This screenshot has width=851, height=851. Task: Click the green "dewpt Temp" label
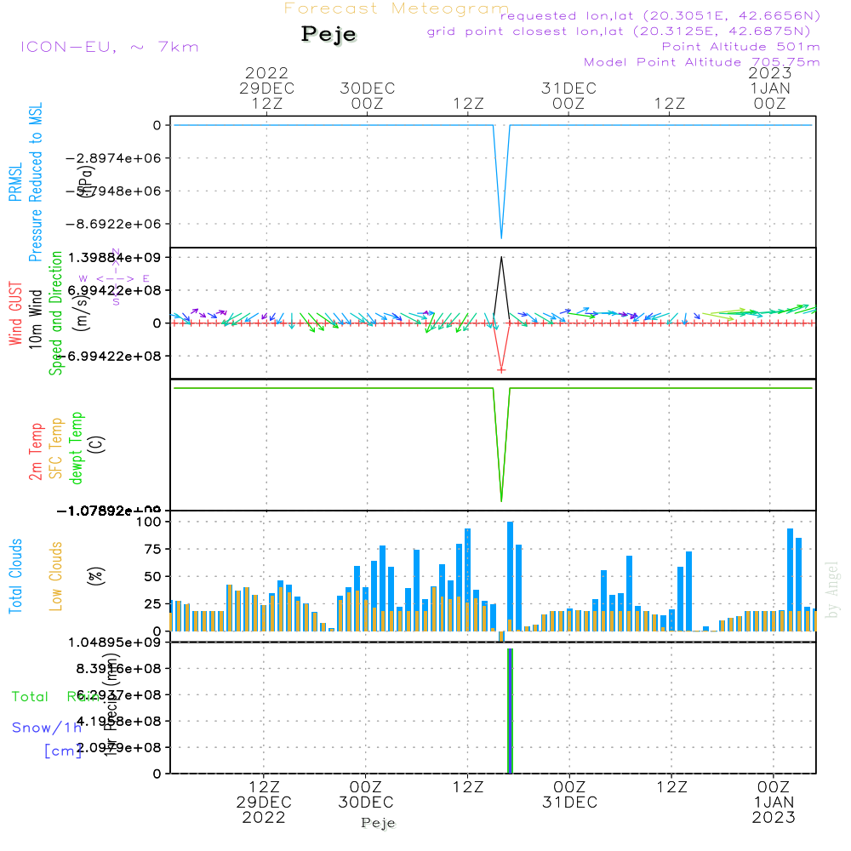(77, 448)
